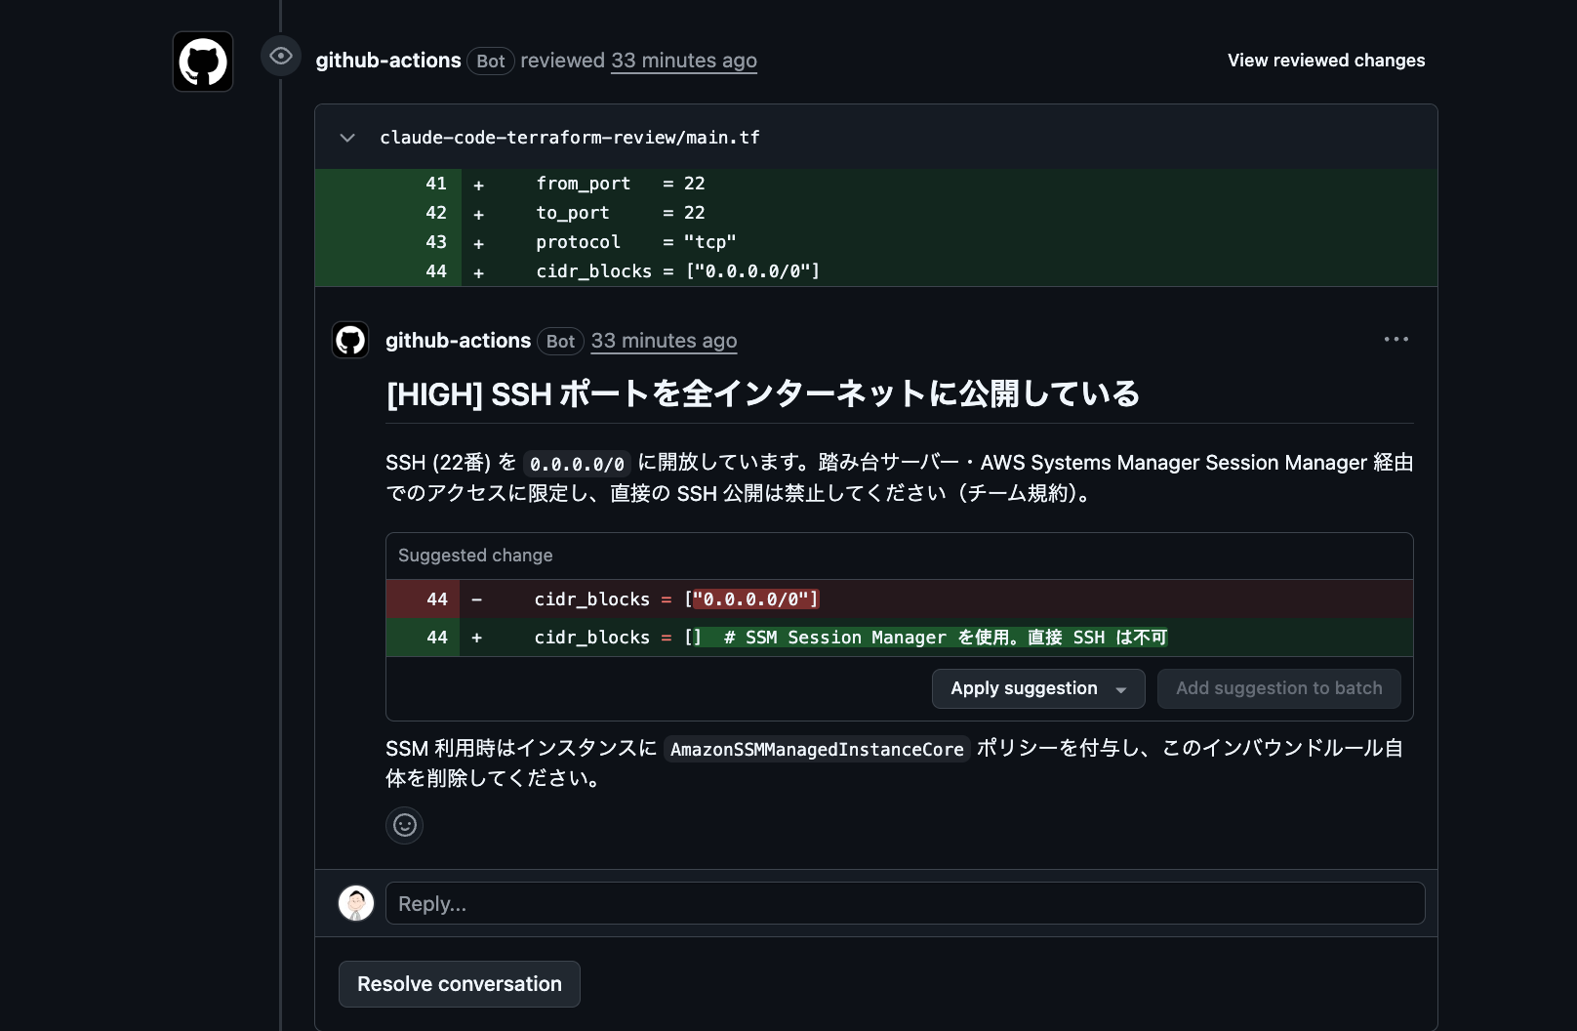Open View reviewed changes link
Viewport: 1577px width, 1031px height.
tap(1326, 61)
